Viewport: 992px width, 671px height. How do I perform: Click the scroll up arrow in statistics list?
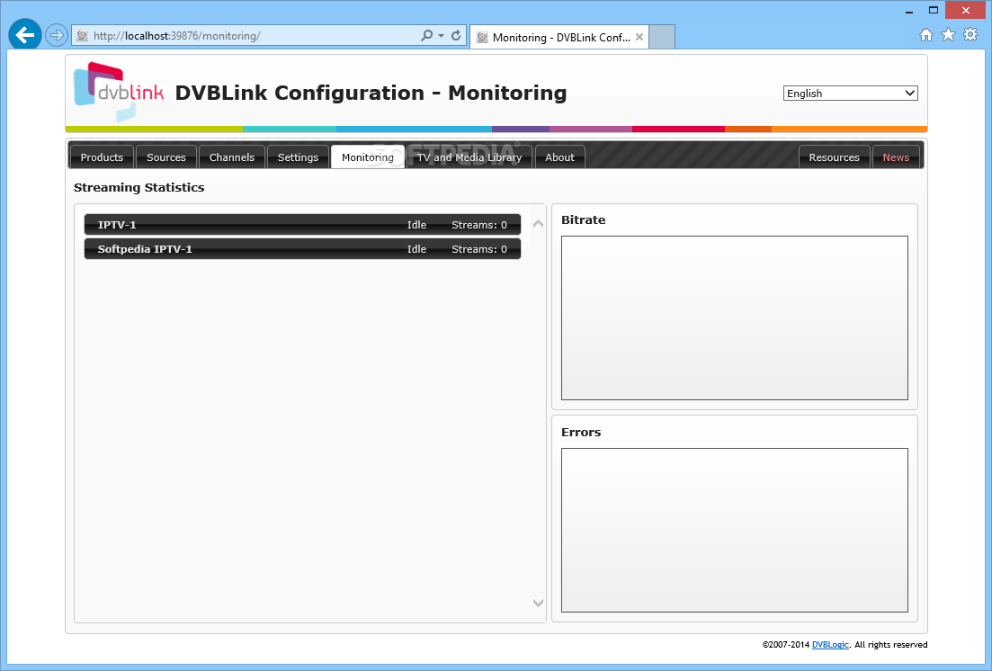click(539, 223)
